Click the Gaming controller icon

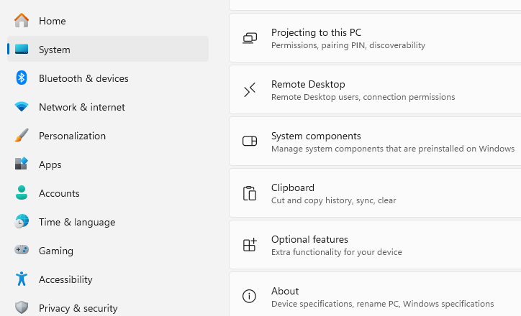[22, 251]
